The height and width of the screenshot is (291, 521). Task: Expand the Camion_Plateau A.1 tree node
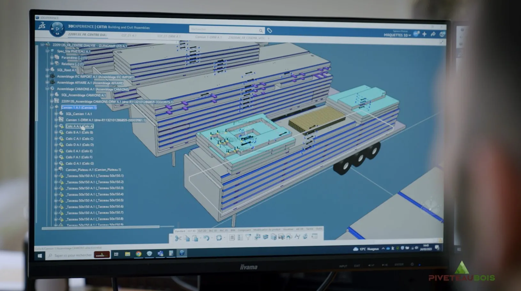(55, 169)
